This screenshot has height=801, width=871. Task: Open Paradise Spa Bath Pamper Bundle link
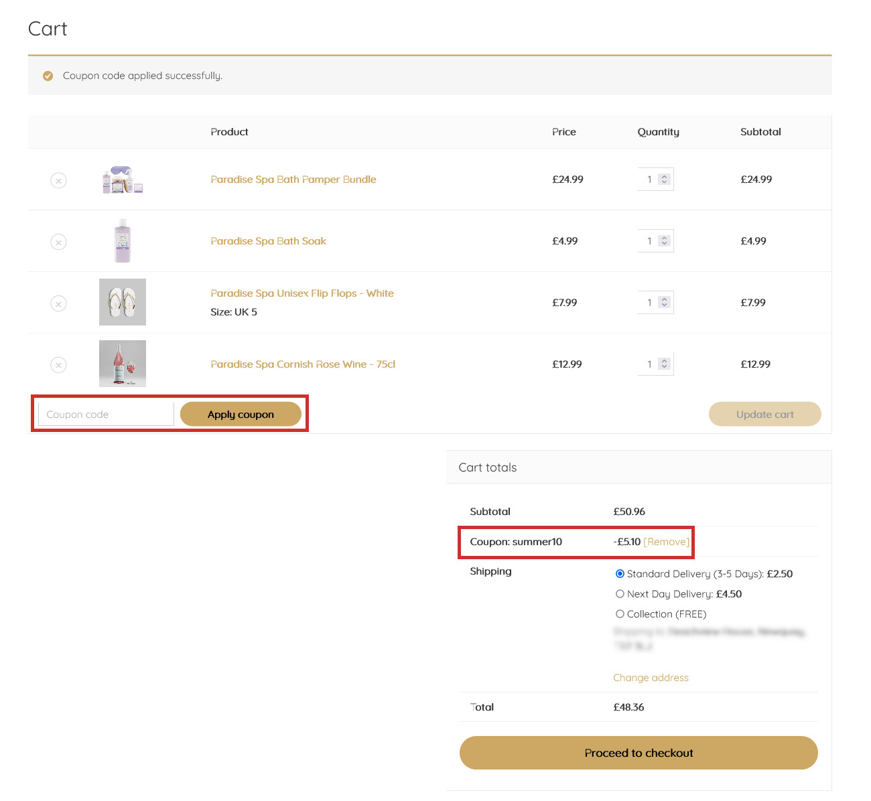point(293,179)
